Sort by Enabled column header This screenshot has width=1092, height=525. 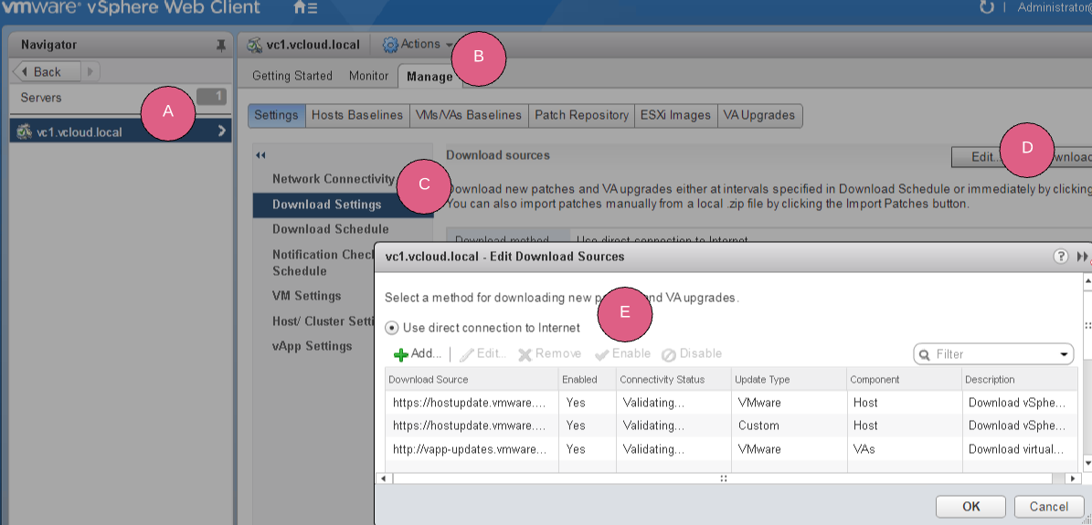point(588,380)
